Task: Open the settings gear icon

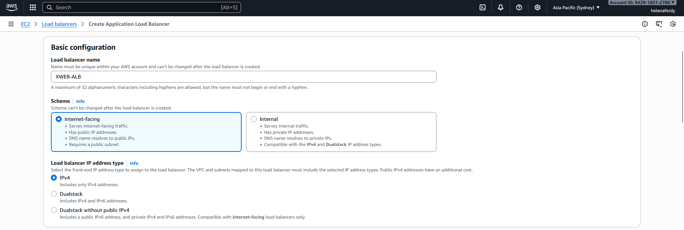Action: (538, 7)
